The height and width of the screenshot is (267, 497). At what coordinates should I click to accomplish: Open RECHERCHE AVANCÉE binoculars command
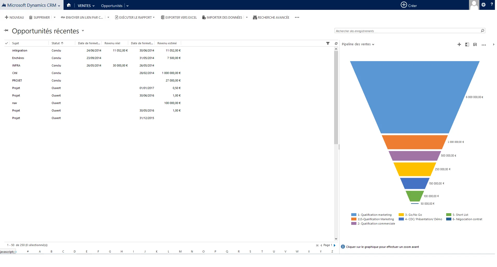pos(271,17)
